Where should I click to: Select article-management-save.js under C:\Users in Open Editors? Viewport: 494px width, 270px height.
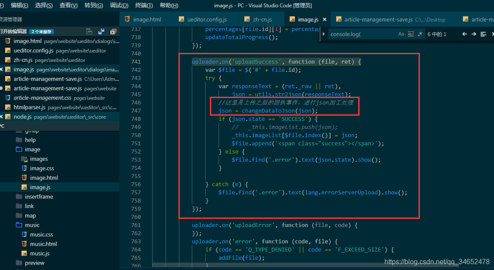[59, 79]
